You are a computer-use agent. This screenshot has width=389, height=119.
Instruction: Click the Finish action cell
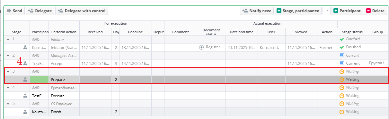point(64,112)
